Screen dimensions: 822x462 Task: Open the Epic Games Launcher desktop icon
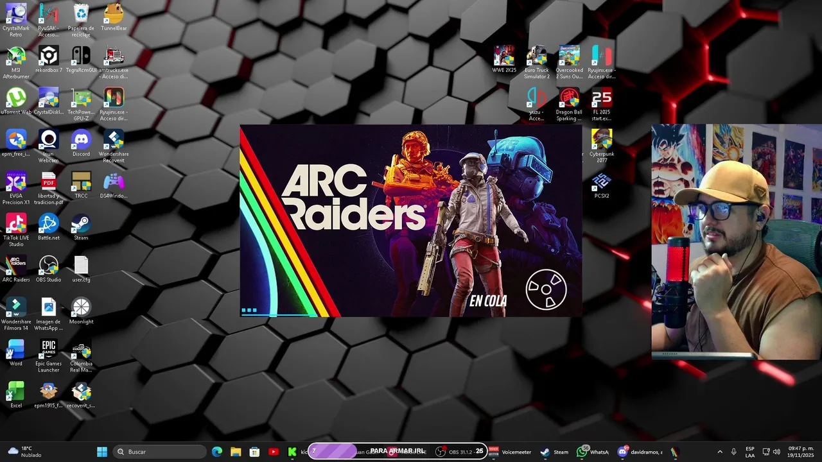(x=48, y=356)
